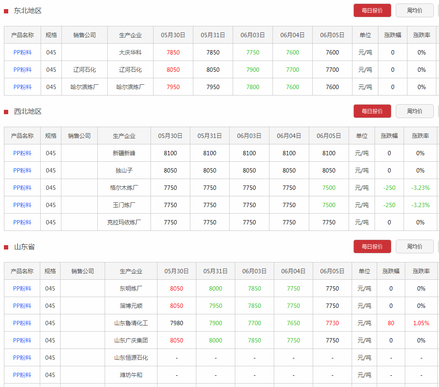
Task: Click green 7900 price for 辽河石化
Action: (x=253, y=70)
